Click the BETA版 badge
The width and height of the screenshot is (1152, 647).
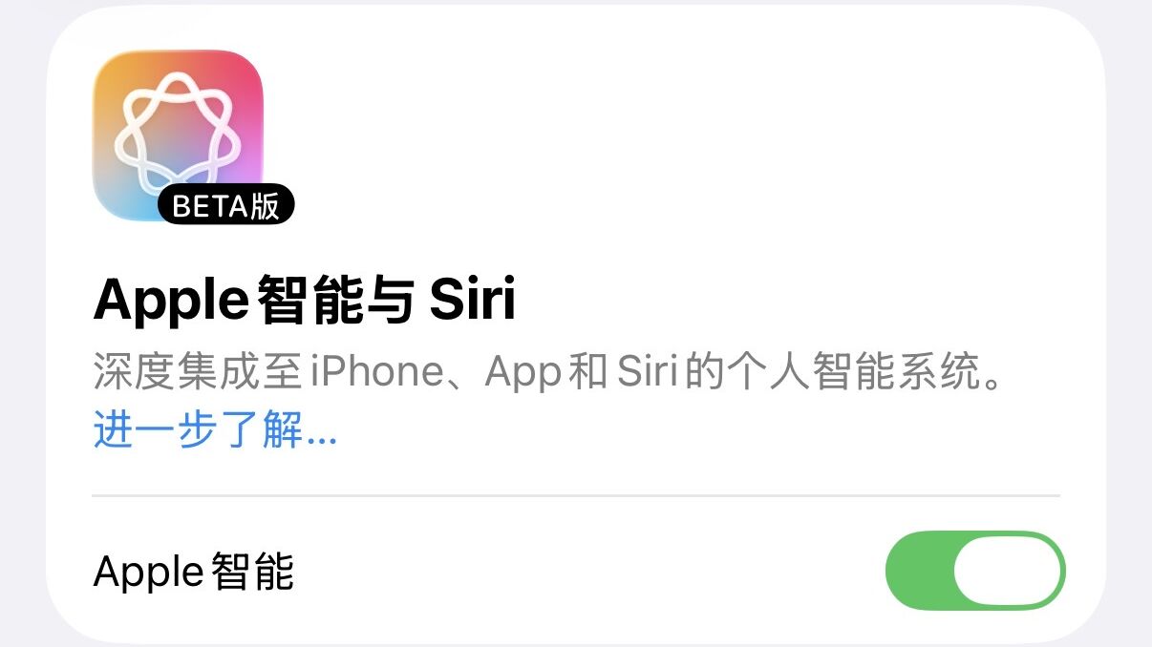click(226, 205)
